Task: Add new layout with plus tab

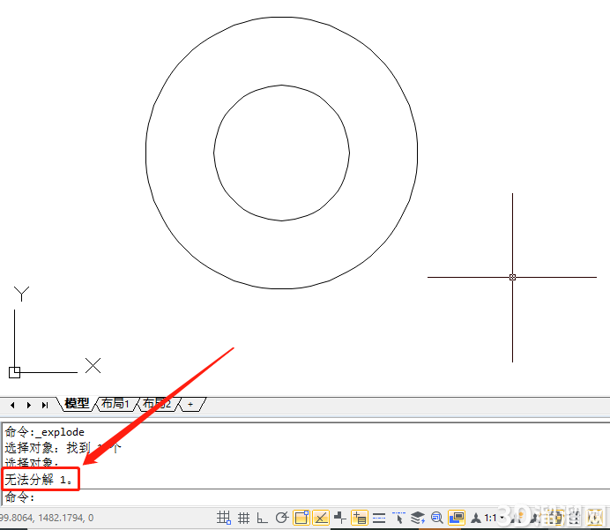Action: [x=190, y=404]
